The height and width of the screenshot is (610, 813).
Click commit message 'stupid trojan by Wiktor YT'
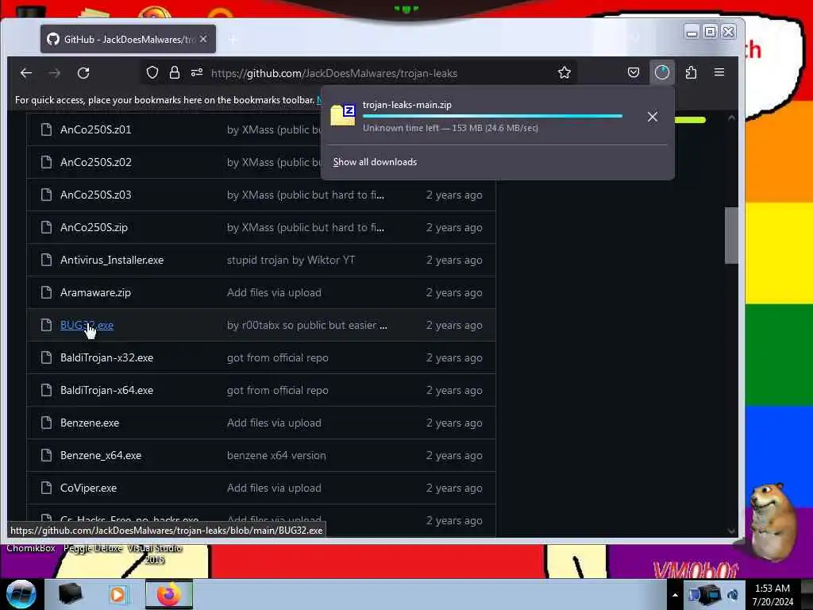pyautogui.click(x=291, y=260)
